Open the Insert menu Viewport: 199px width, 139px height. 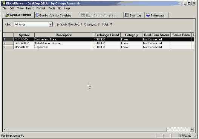30,8
